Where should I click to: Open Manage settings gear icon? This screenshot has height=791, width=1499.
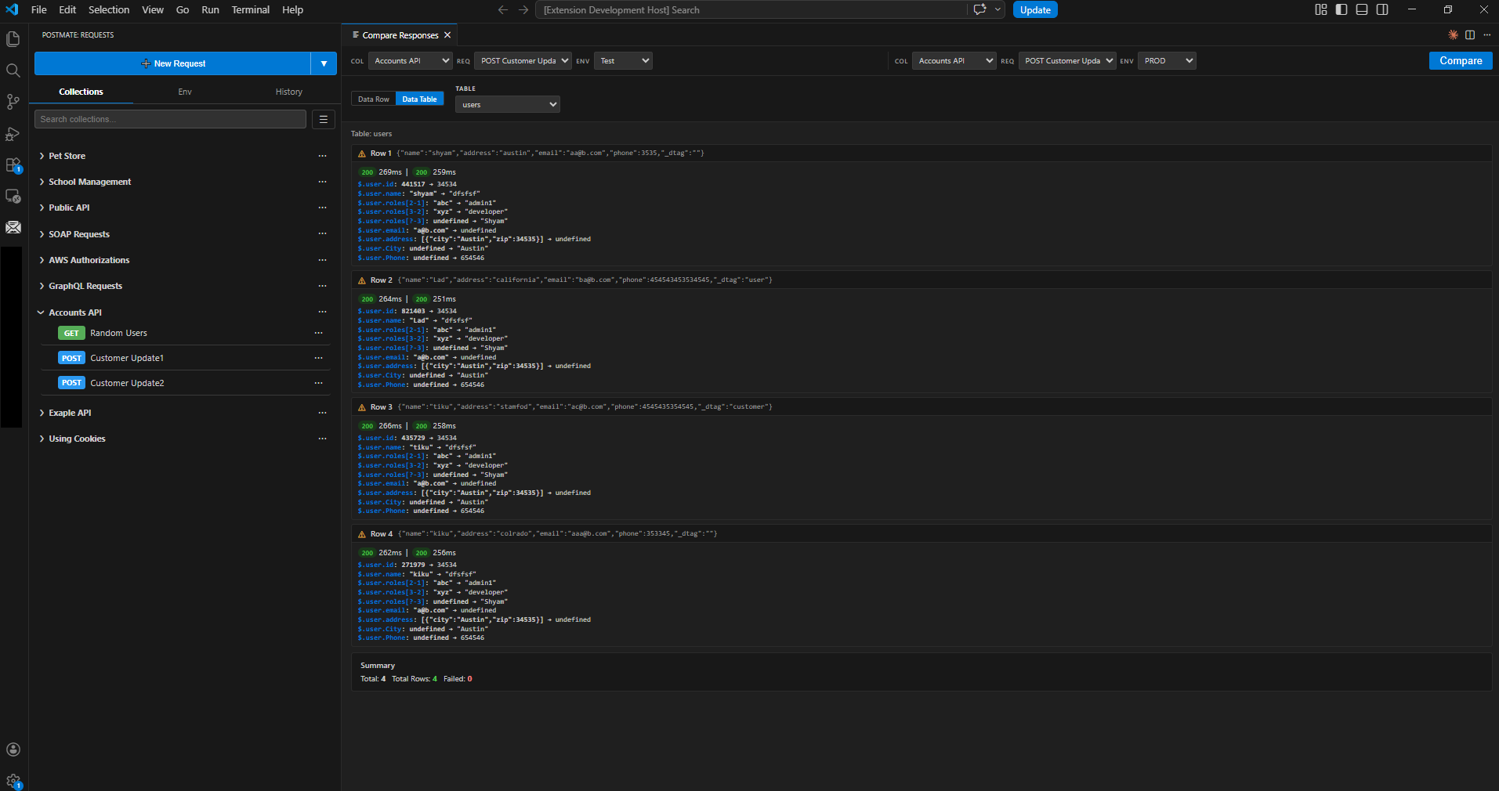pos(13,781)
